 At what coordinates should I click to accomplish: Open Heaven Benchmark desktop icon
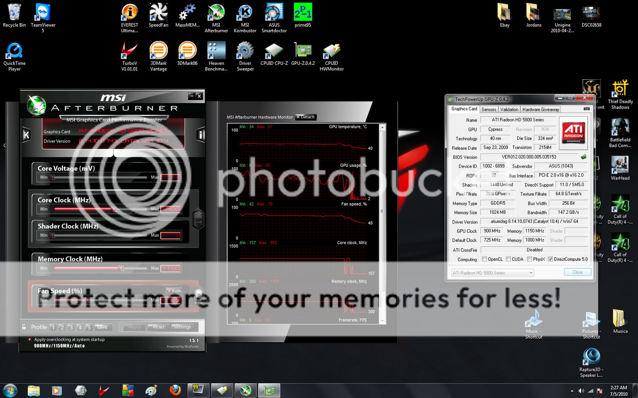click(x=216, y=57)
